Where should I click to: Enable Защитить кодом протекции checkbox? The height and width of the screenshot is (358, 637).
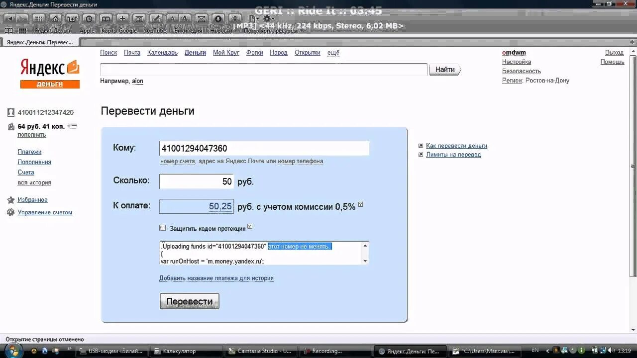[x=162, y=228]
